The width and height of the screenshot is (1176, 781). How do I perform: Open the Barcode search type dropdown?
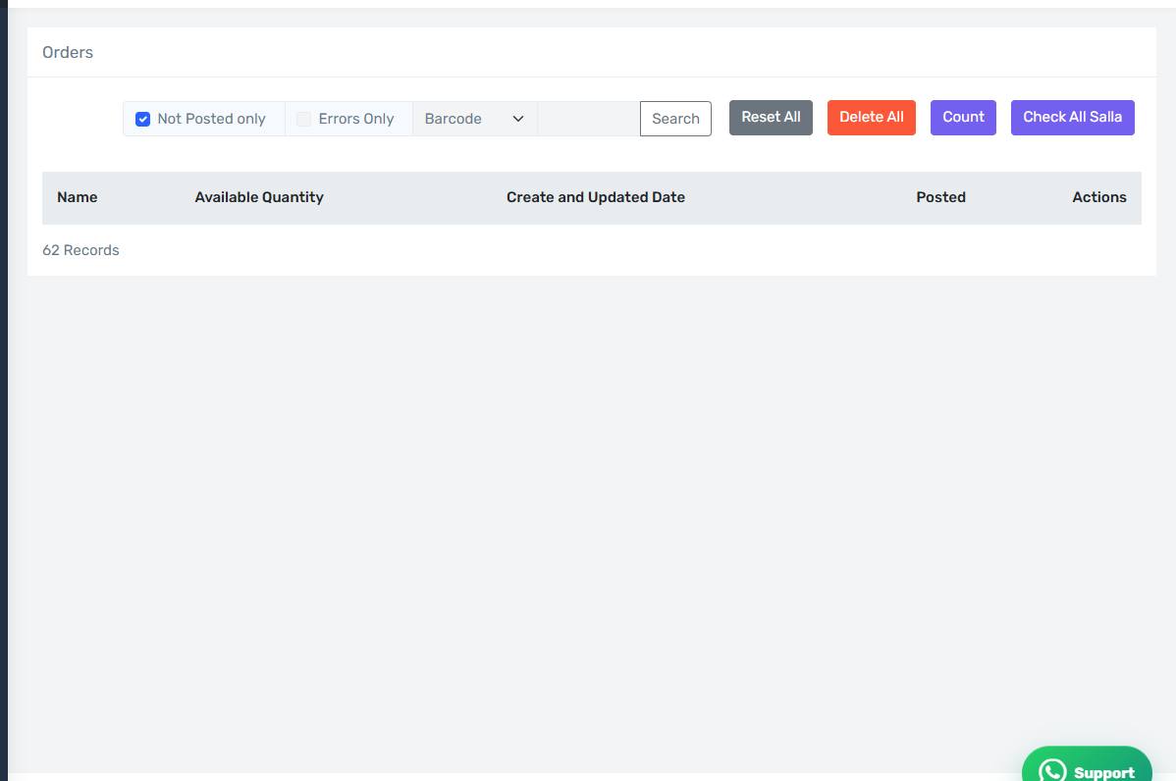pyautogui.click(x=475, y=119)
